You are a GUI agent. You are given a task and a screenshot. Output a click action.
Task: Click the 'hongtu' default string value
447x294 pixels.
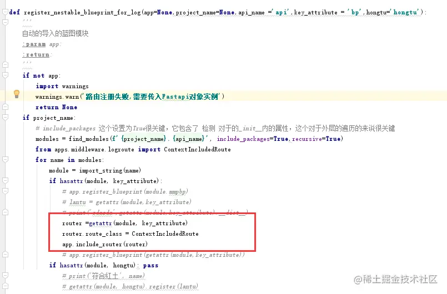pos(405,12)
